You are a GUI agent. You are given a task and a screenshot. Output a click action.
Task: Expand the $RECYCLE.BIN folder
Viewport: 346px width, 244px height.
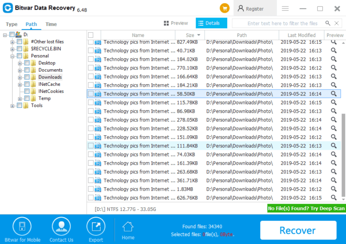12,49
